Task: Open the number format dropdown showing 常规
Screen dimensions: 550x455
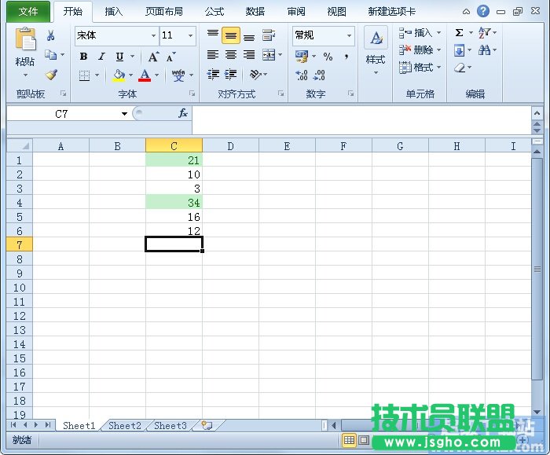Action: (349, 35)
